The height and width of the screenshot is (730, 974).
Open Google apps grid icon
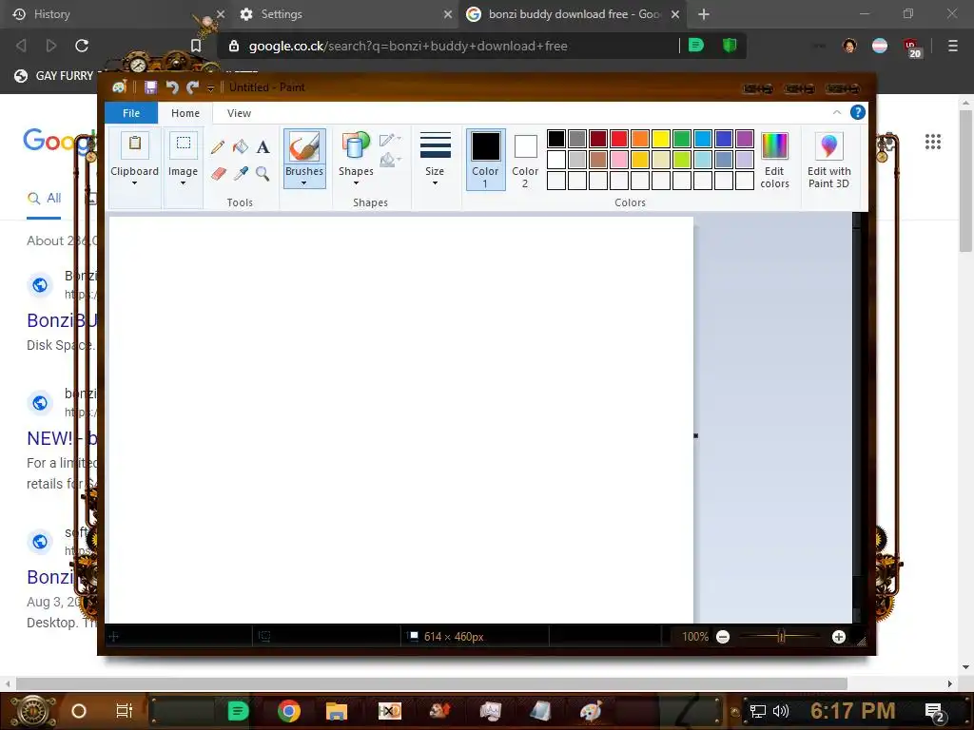coord(932,142)
